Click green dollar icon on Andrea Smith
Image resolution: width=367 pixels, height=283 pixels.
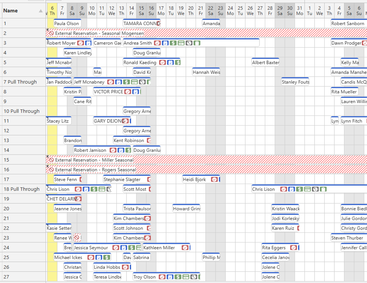[x=173, y=43]
